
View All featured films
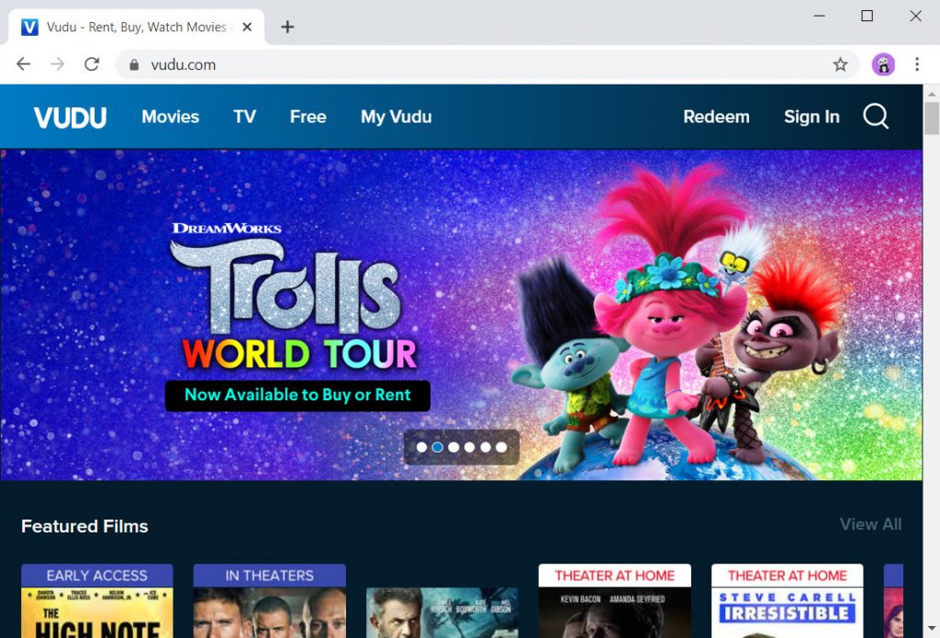pos(870,524)
